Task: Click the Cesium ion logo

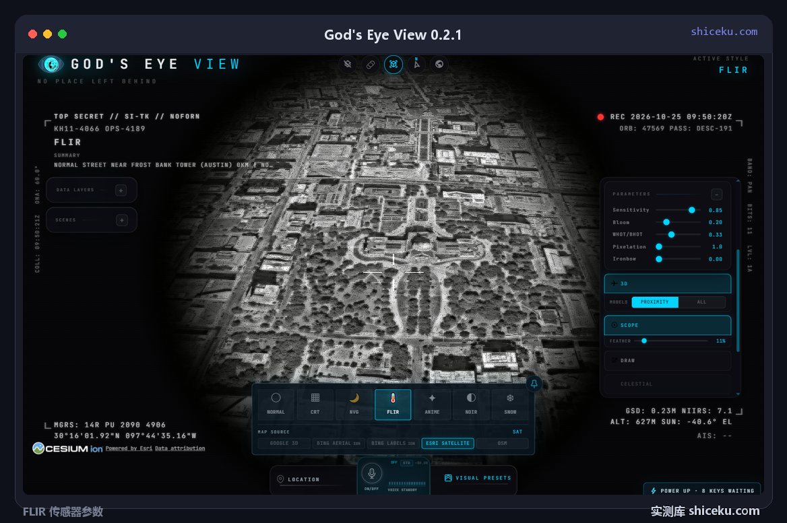Action: coord(68,448)
